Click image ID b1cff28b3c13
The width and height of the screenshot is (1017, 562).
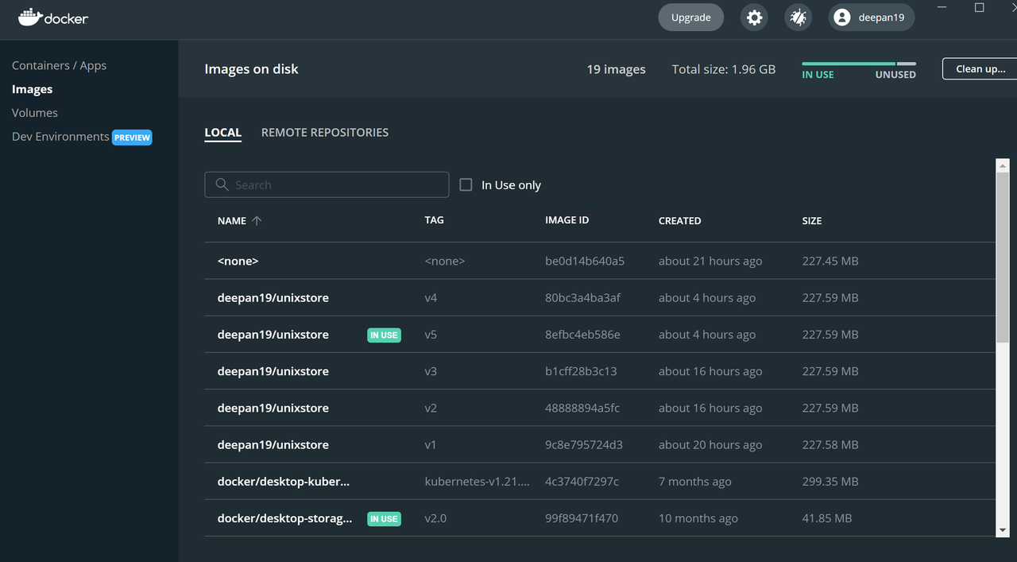pos(581,371)
